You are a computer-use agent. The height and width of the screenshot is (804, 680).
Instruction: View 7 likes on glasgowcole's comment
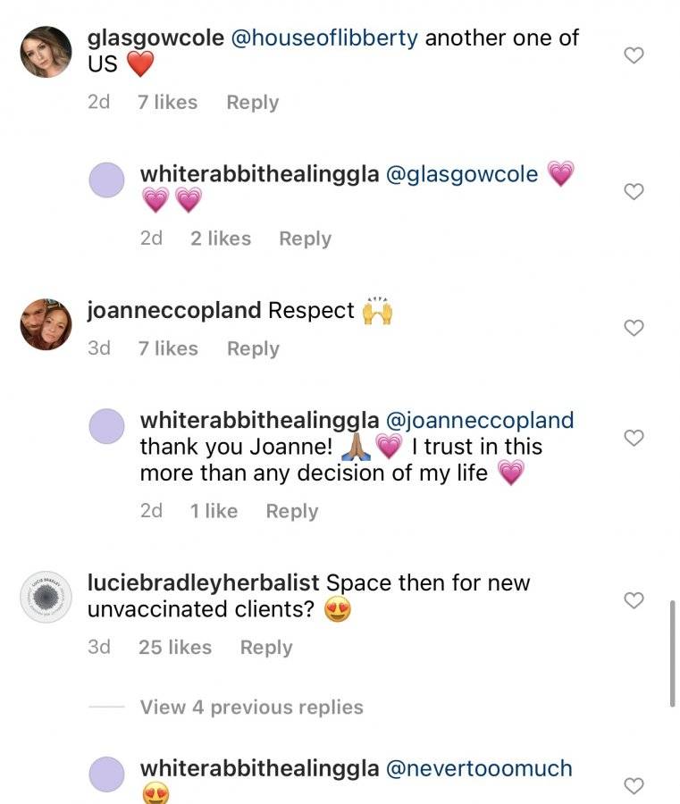pyautogui.click(x=167, y=102)
